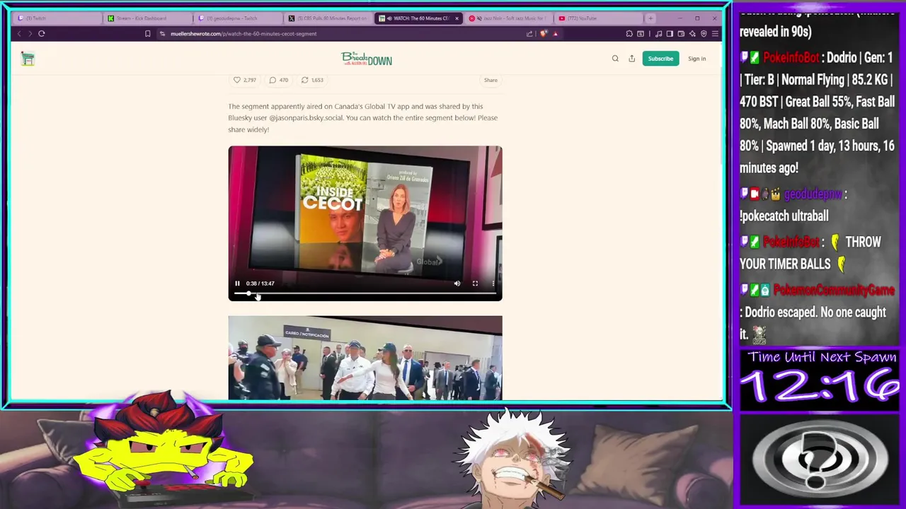Open The Breakdown logo link

click(367, 59)
